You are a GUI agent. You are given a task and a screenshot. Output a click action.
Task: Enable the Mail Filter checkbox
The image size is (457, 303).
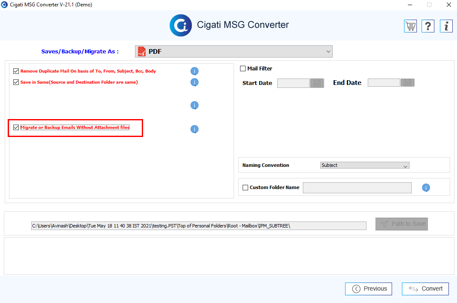[x=243, y=68]
